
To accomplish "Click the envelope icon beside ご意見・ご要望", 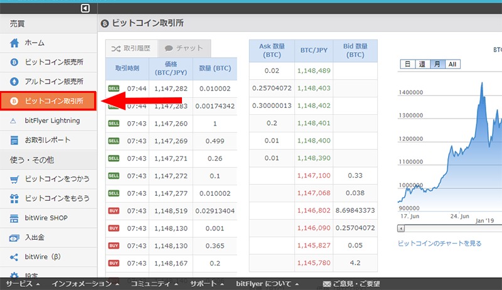I will [327, 284].
